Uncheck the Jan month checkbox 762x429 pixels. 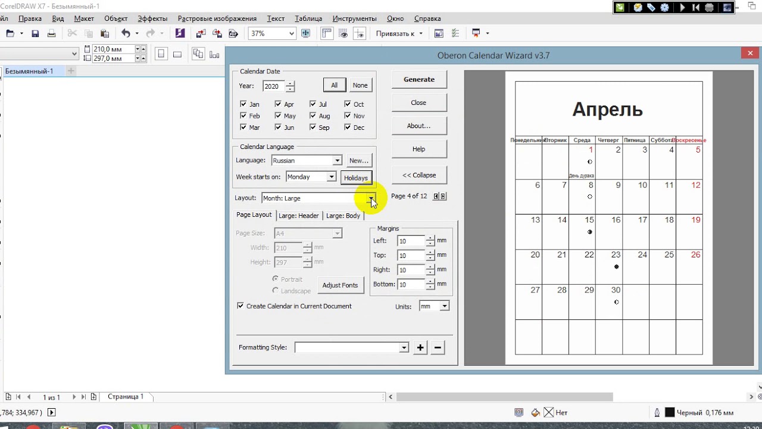[243, 104]
